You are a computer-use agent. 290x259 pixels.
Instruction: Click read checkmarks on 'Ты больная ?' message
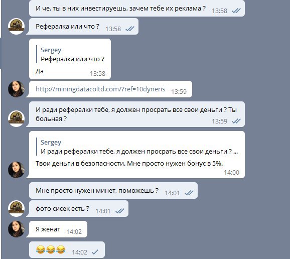pos(236,121)
